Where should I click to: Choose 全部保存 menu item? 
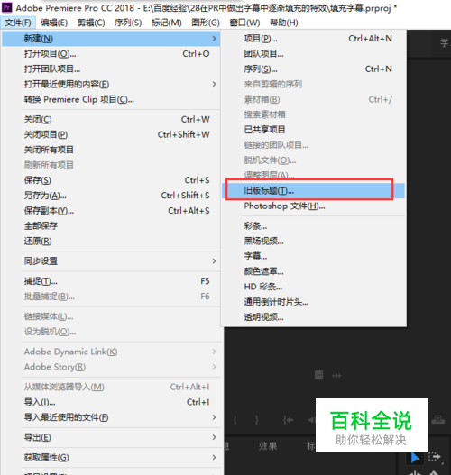click(111, 225)
